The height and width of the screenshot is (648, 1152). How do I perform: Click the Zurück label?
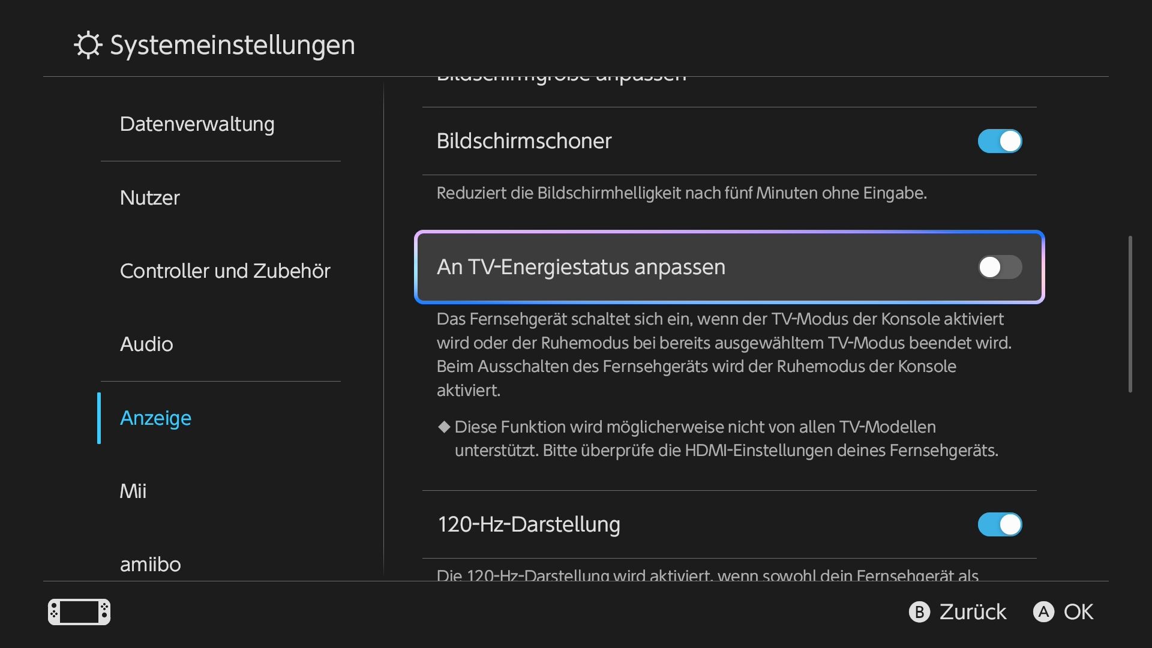973,612
